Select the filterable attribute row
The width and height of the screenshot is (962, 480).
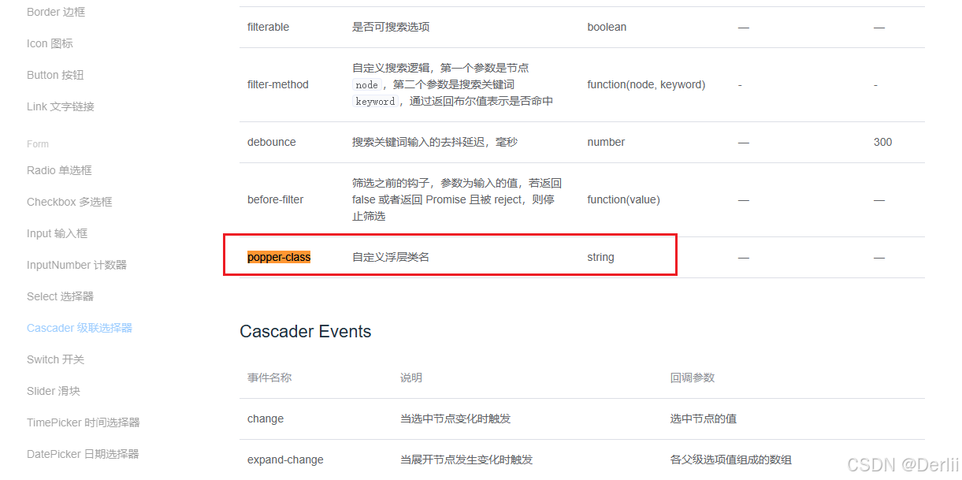[268, 27]
